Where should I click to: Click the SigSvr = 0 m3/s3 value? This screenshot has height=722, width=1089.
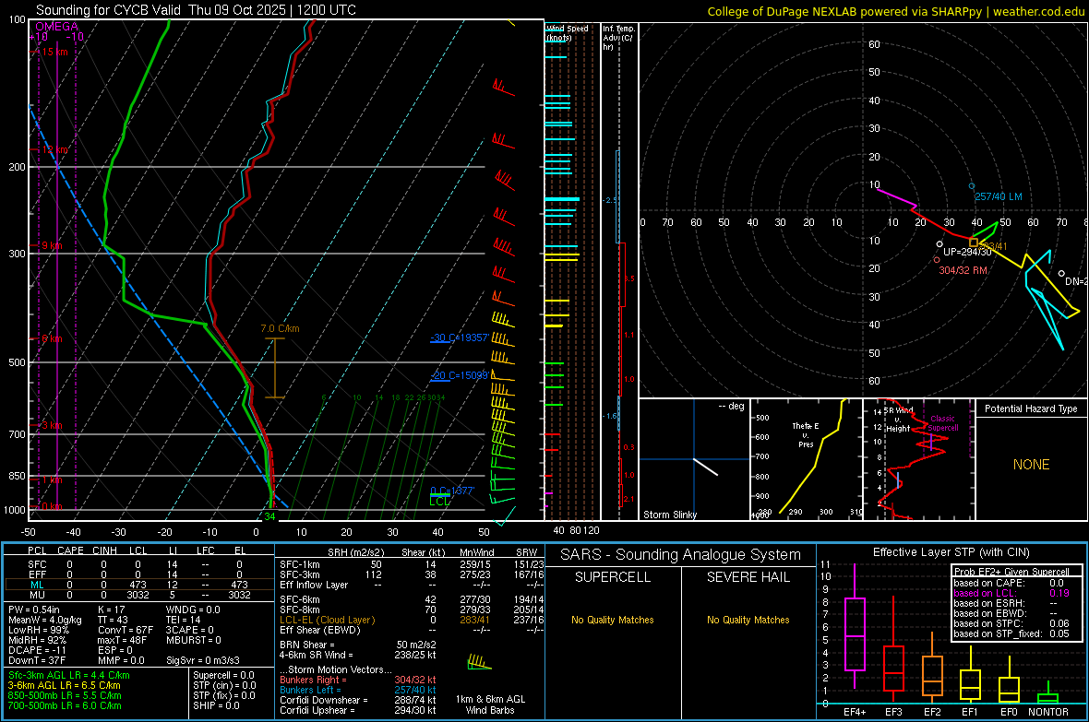click(x=203, y=660)
